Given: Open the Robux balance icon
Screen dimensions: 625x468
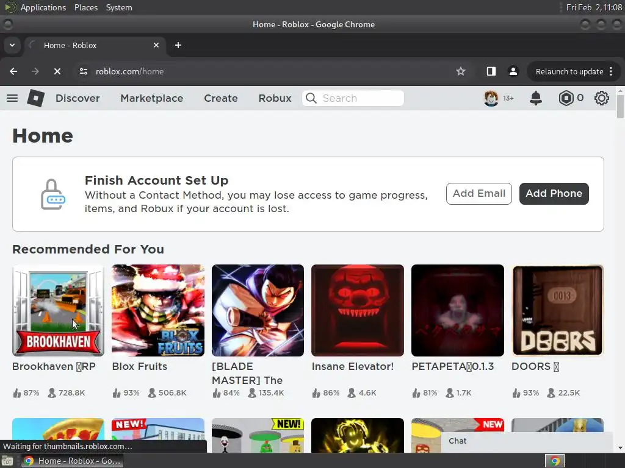Looking at the screenshot, I should (566, 98).
